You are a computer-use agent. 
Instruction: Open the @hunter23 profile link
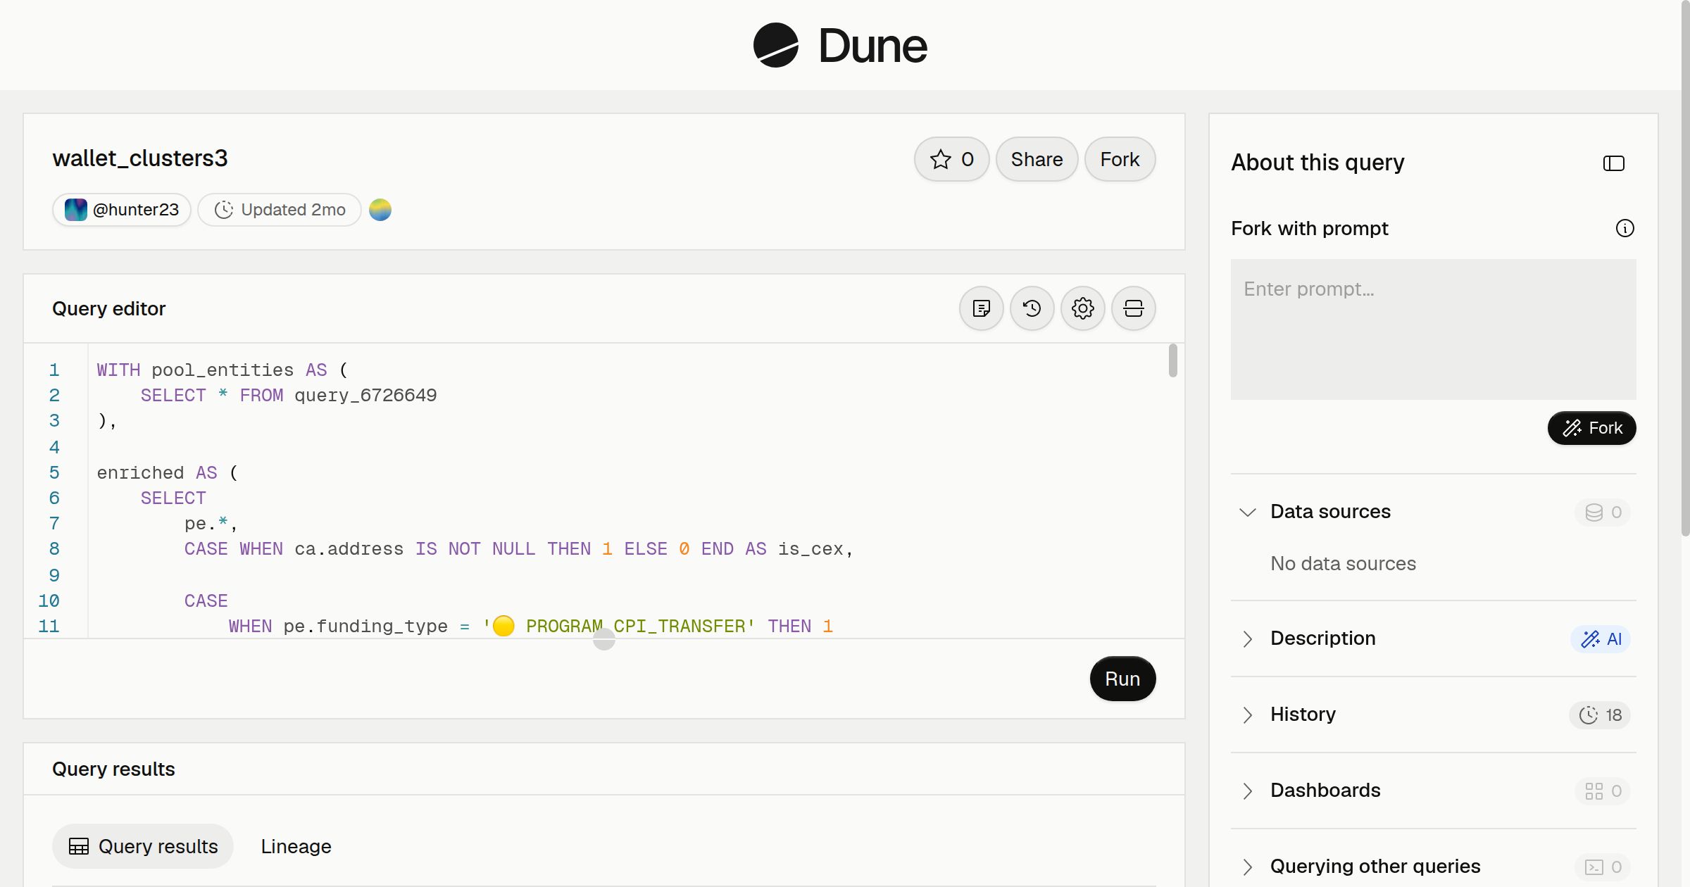click(122, 210)
